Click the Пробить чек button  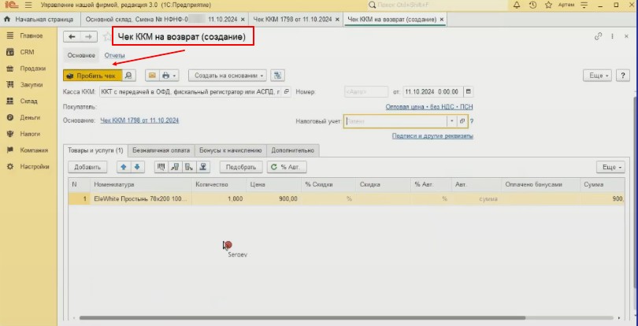pyautogui.click(x=92, y=76)
